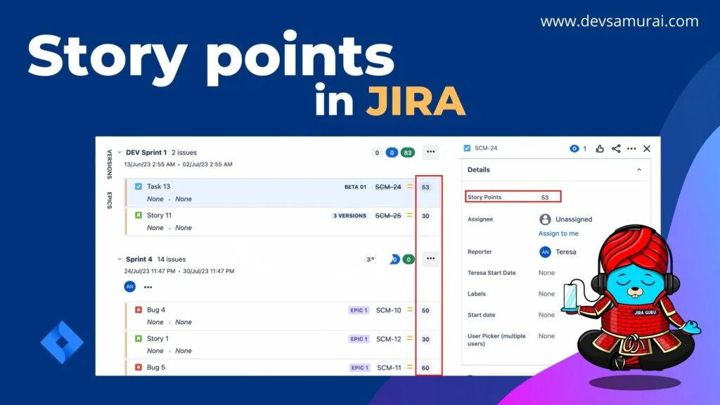
Task: Open the SCM-24 panel more actions menu
Action: (x=631, y=148)
